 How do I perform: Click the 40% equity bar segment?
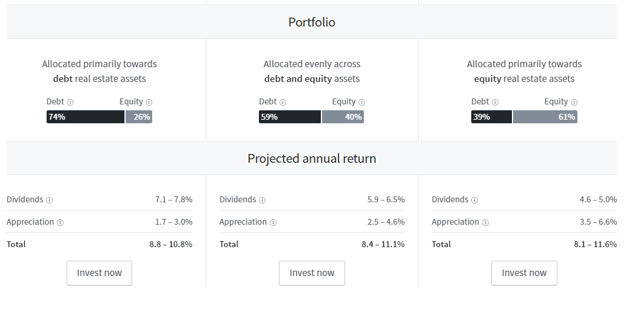[x=343, y=117]
